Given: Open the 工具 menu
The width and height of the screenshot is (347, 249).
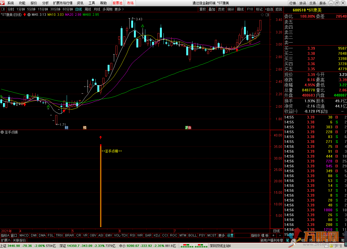Looking at the screenshot, I should tap(92, 3).
